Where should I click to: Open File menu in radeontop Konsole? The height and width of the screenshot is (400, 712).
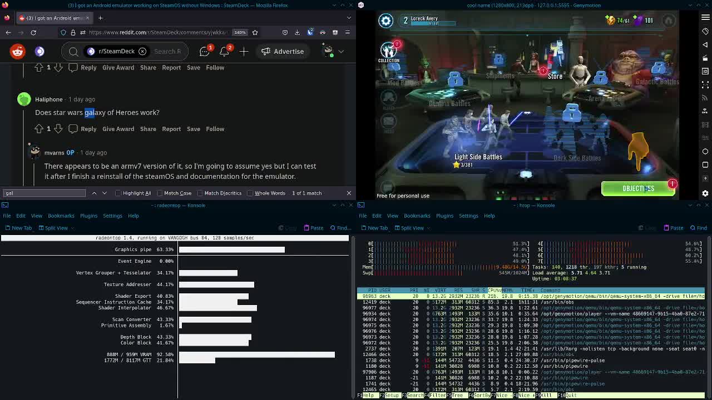coord(7,216)
